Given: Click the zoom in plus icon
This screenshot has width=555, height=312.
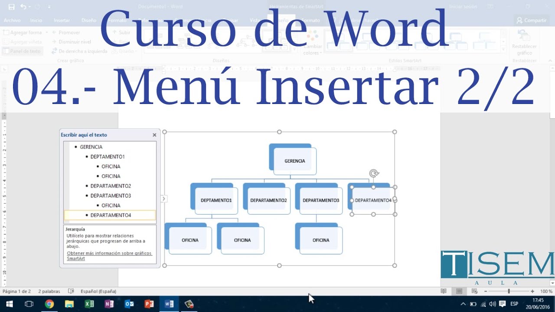Looking at the screenshot, I should 532,291.
